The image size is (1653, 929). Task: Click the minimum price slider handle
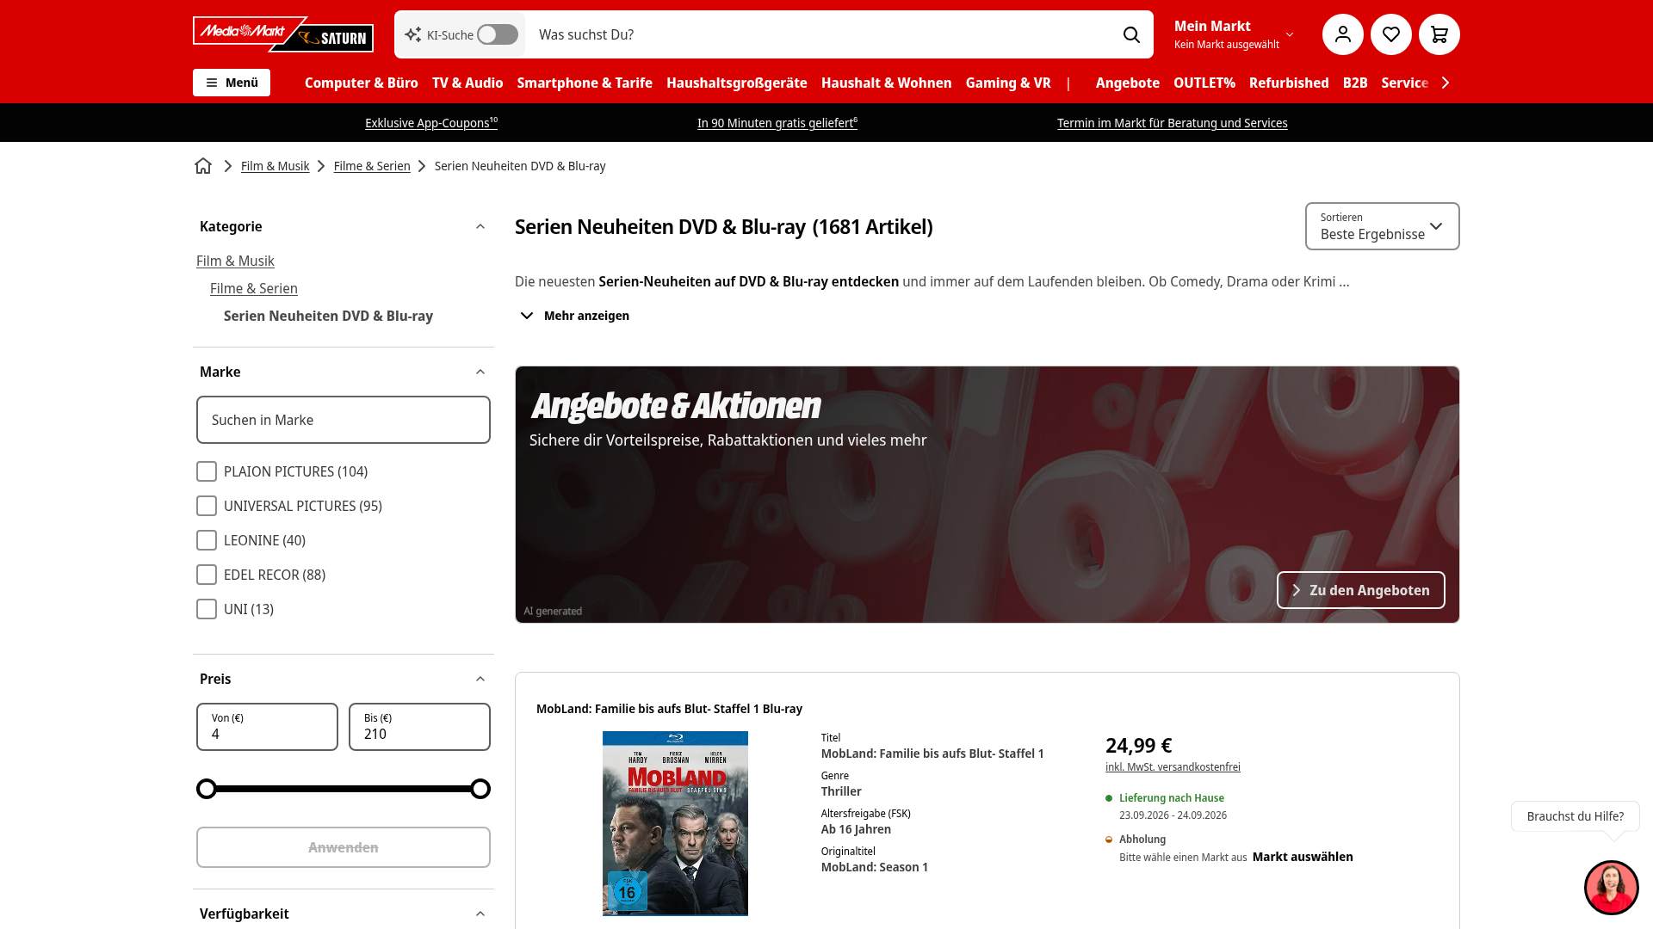pos(207,789)
